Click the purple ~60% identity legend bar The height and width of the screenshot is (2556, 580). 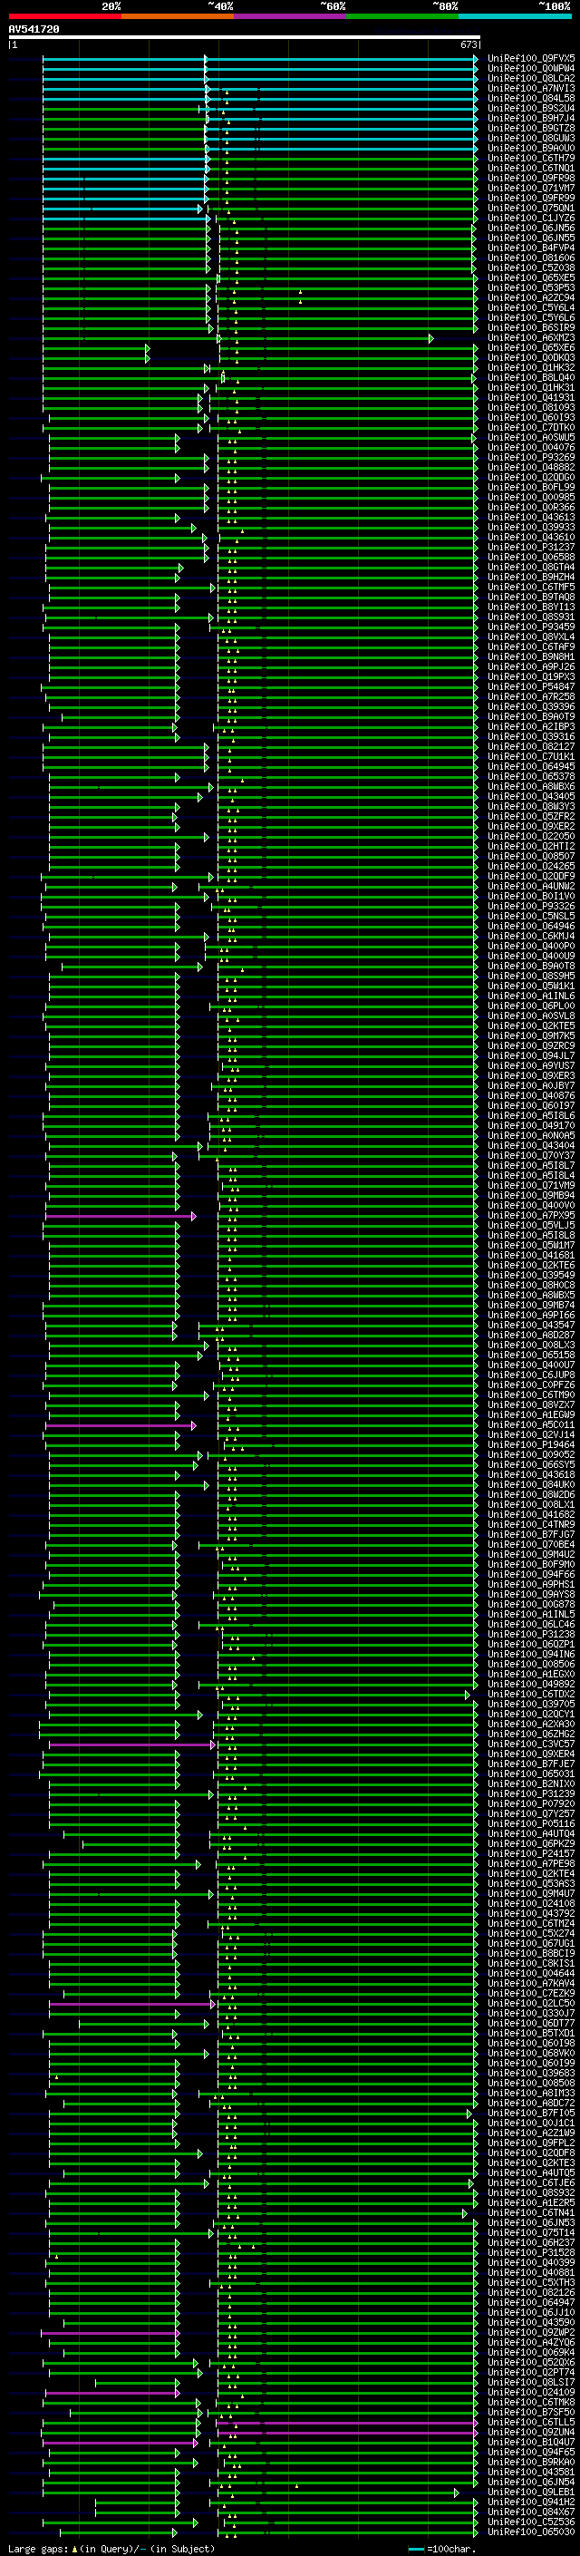[x=289, y=16]
